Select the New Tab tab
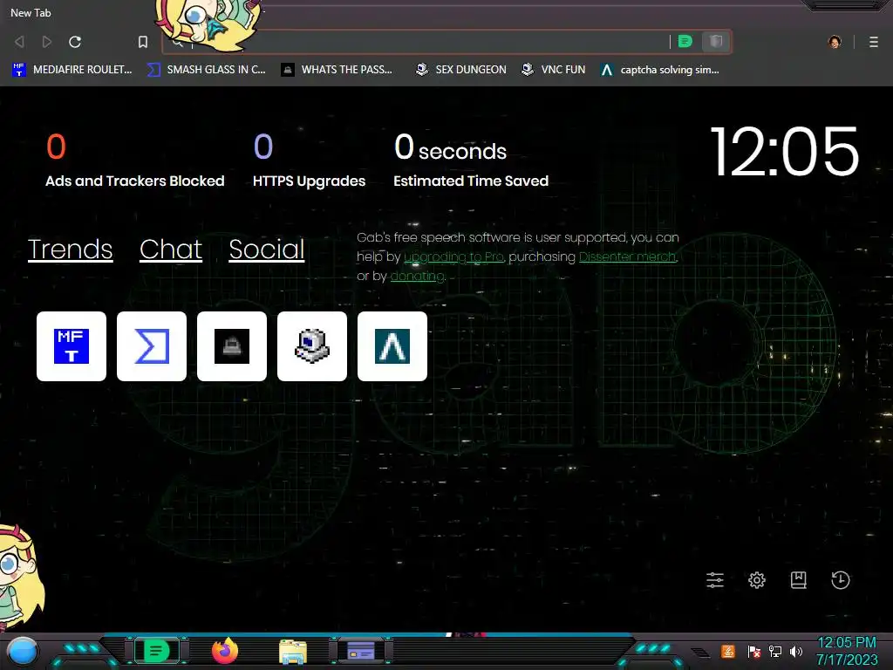Screen dimensions: 893x670 (31, 12)
